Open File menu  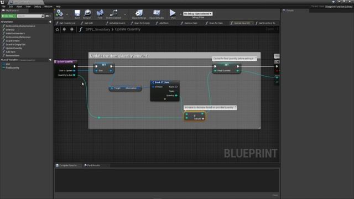[x=4, y=7]
